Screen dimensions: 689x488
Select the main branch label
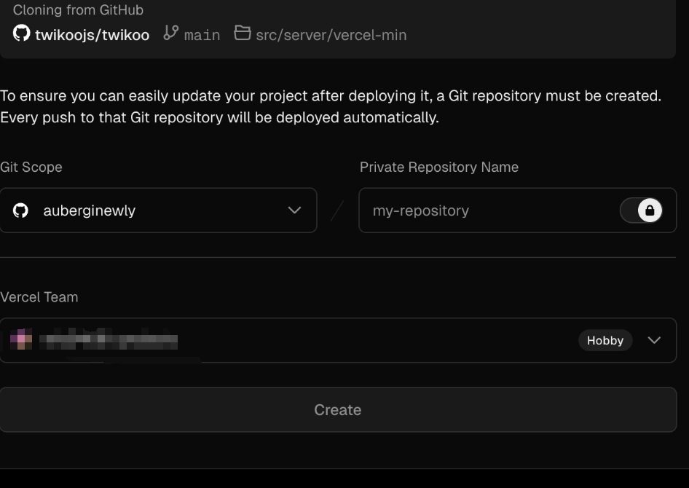click(x=202, y=35)
